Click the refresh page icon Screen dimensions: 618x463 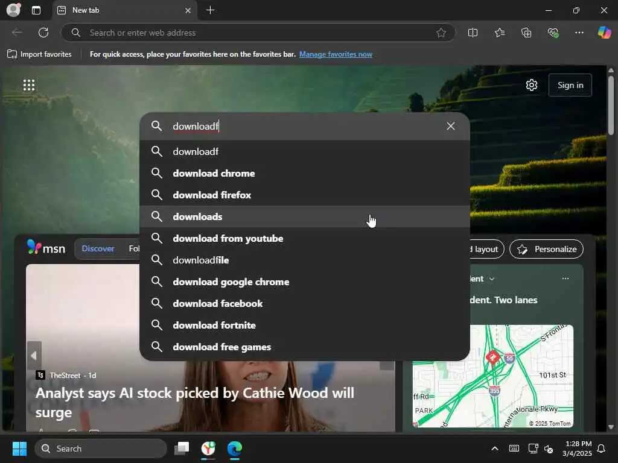click(43, 33)
